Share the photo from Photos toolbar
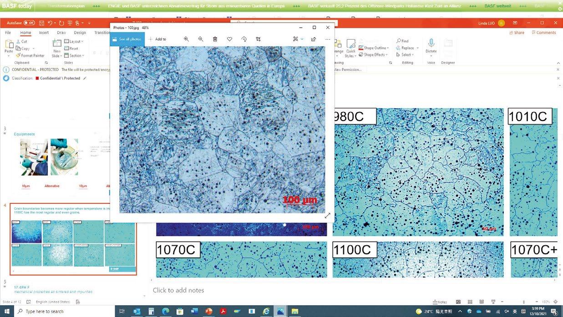This screenshot has width=563, height=317. [x=313, y=39]
